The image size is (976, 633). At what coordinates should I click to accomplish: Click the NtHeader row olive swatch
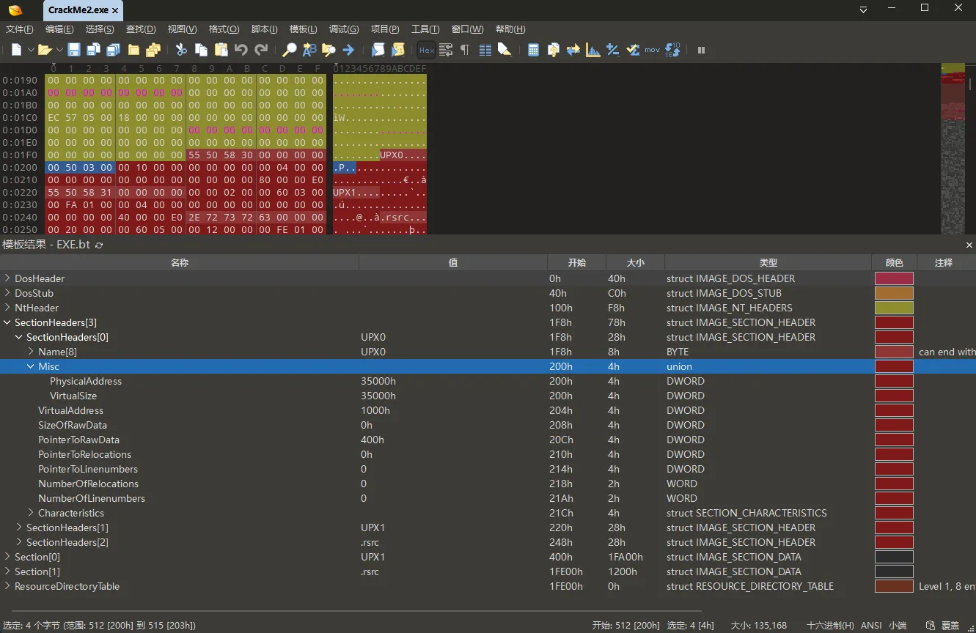(894, 308)
